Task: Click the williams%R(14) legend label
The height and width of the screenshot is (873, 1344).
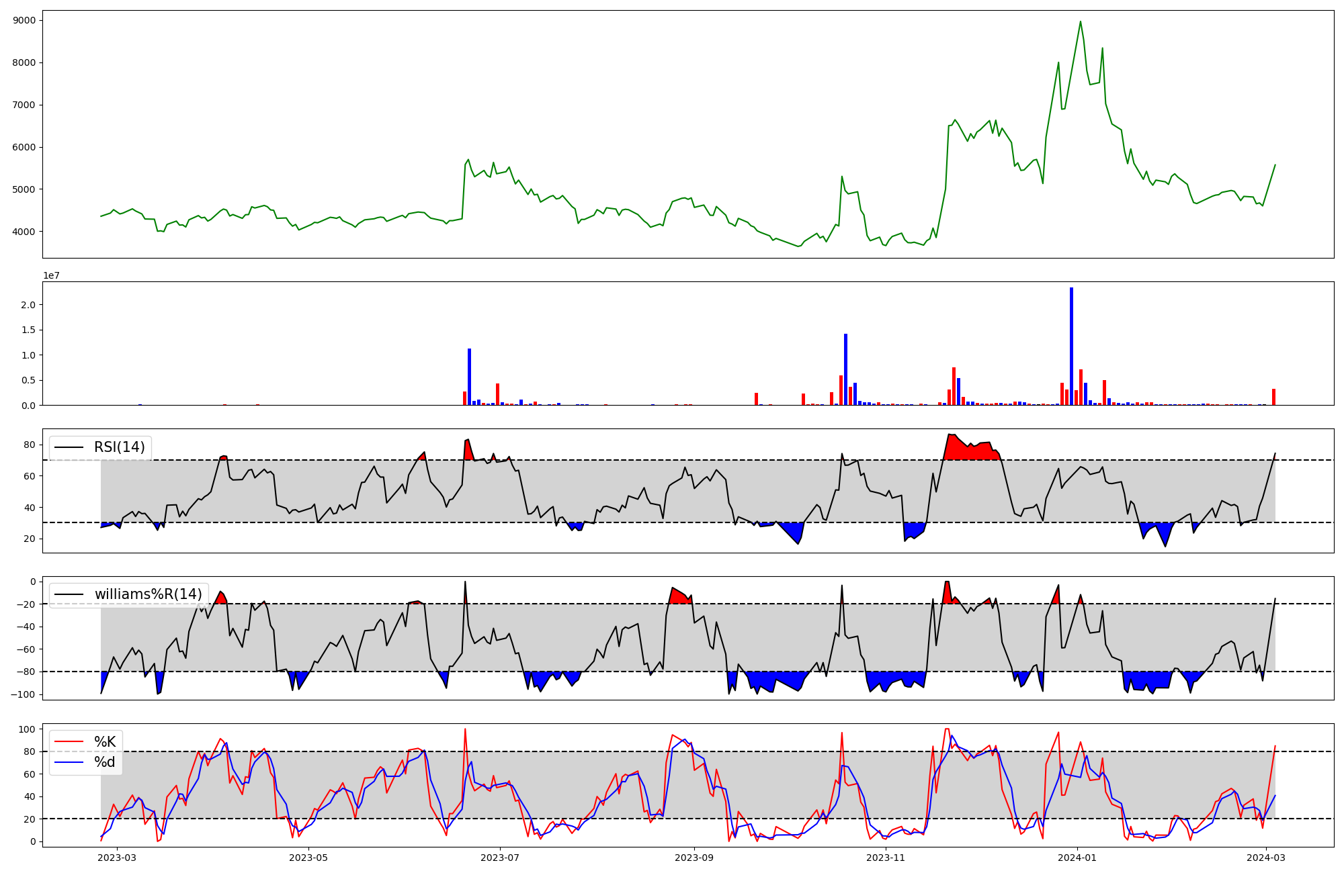Action: pos(148,594)
